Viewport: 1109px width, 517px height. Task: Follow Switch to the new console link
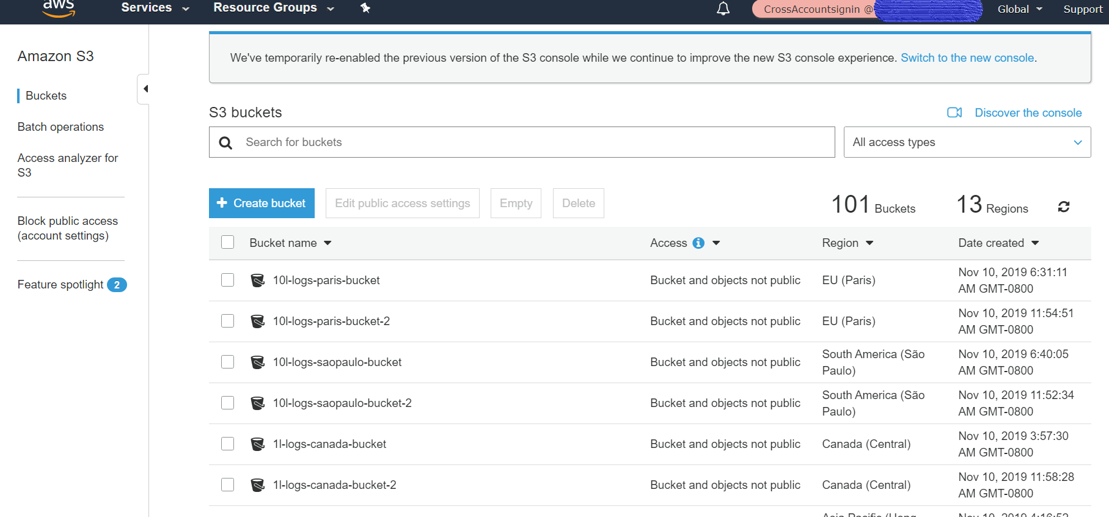point(967,58)
